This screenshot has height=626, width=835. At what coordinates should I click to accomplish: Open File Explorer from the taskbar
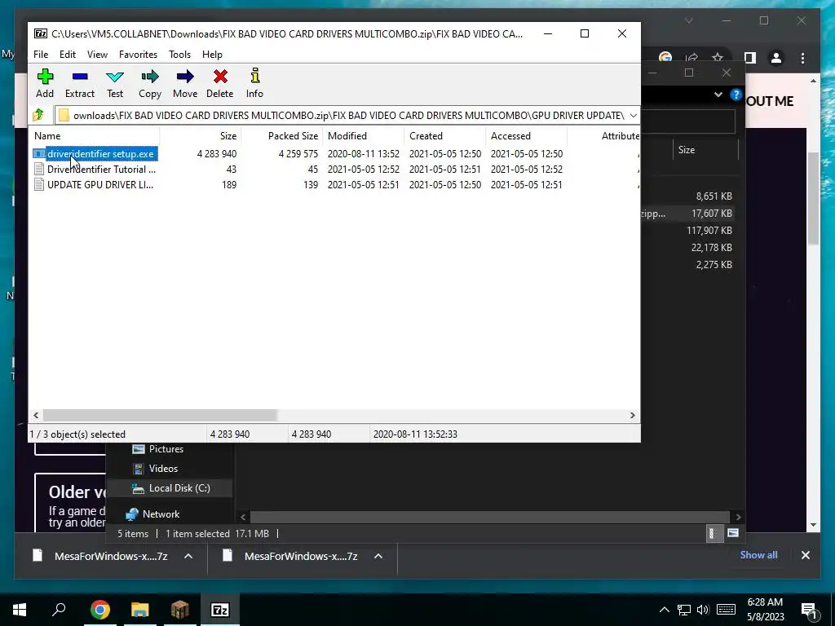(140, 610)
